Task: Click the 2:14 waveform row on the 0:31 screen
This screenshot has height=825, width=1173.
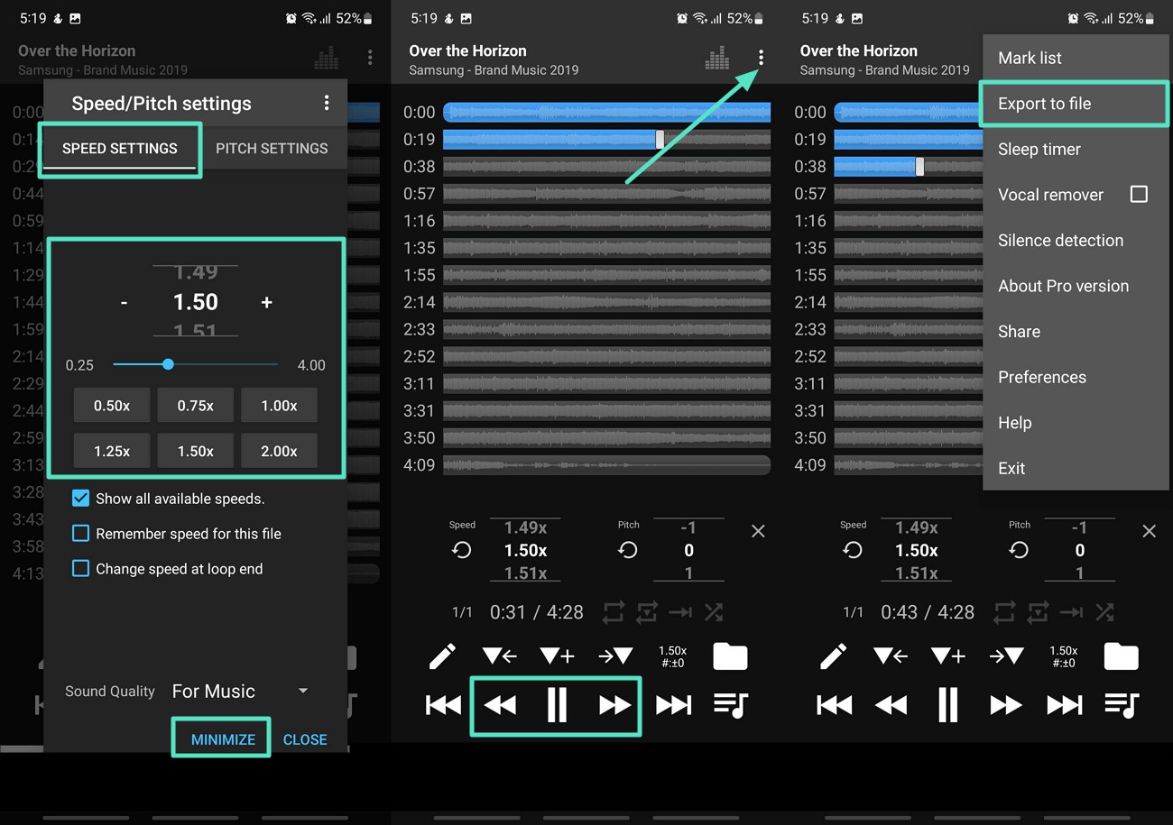Action: pyautogui.click(x=606, y=302)
